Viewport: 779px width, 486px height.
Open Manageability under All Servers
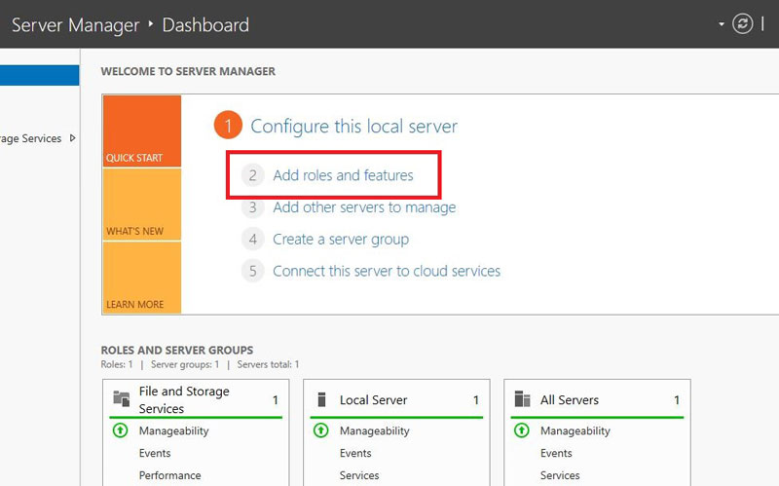tap(575, 430)
